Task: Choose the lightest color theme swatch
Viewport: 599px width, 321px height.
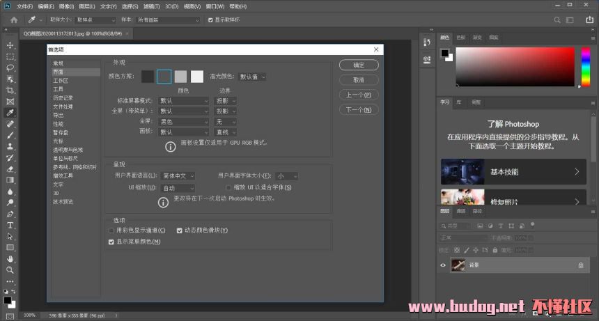Action: click(x=197, y=77)
